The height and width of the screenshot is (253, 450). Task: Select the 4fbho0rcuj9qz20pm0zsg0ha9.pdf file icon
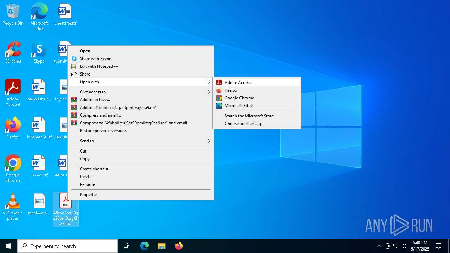tap(66, 209)
